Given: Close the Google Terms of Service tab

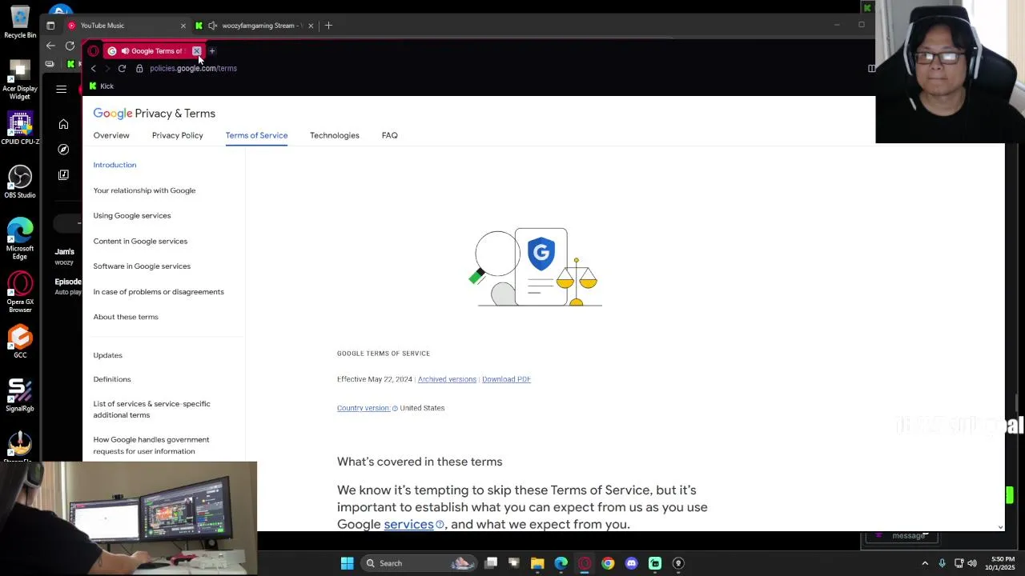Looking at the screenshot, I should 196,51.
